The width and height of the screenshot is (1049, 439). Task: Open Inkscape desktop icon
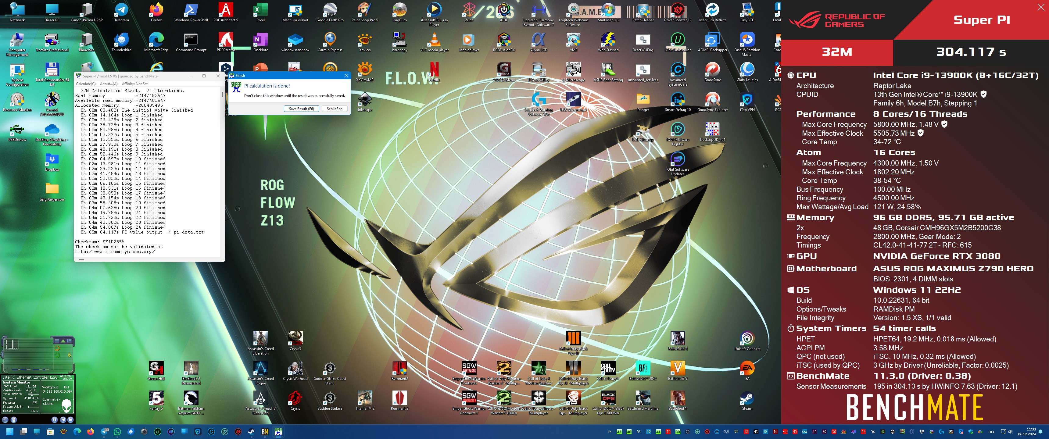[365, 102]
